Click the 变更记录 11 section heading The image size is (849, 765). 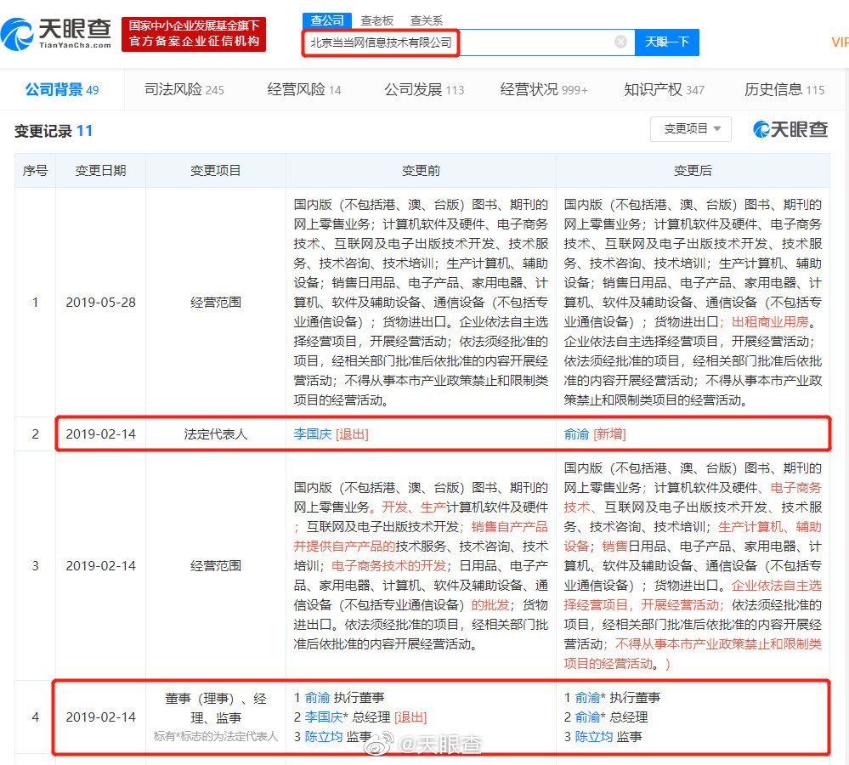coord(53,131)
